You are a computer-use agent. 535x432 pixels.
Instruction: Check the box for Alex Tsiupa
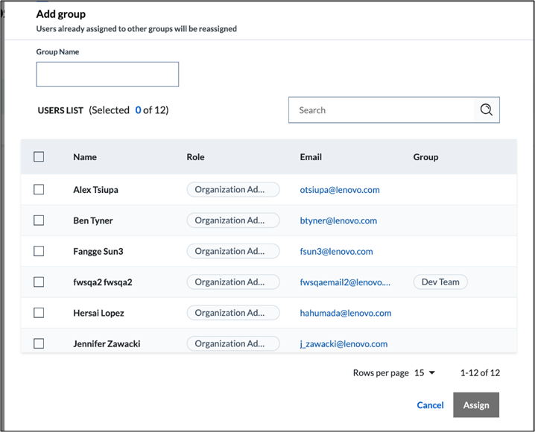click(x=39, y=189)
